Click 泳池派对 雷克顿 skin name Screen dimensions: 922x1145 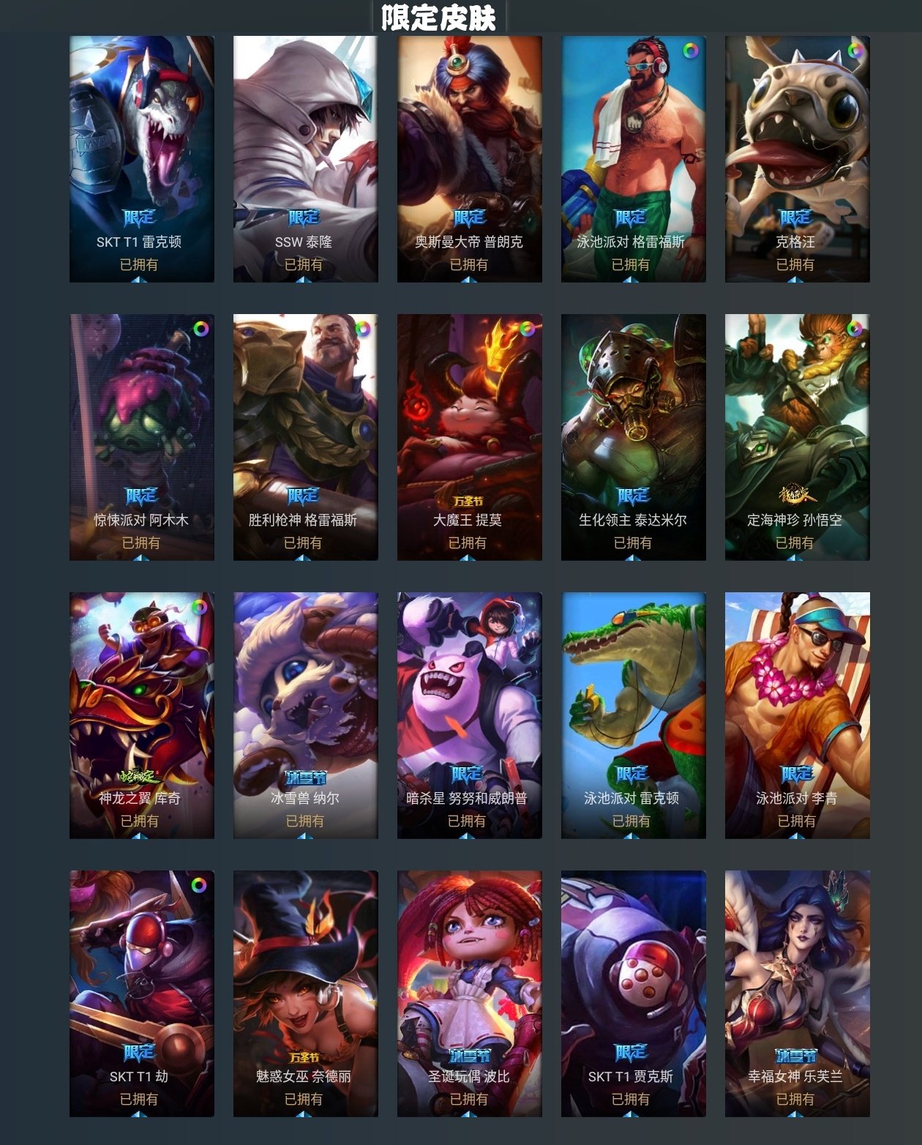pos(631,798)
